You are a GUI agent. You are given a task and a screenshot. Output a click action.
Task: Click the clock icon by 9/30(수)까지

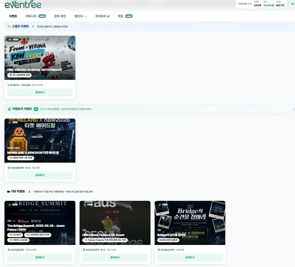pyautogui.click(x=159, y=250)
